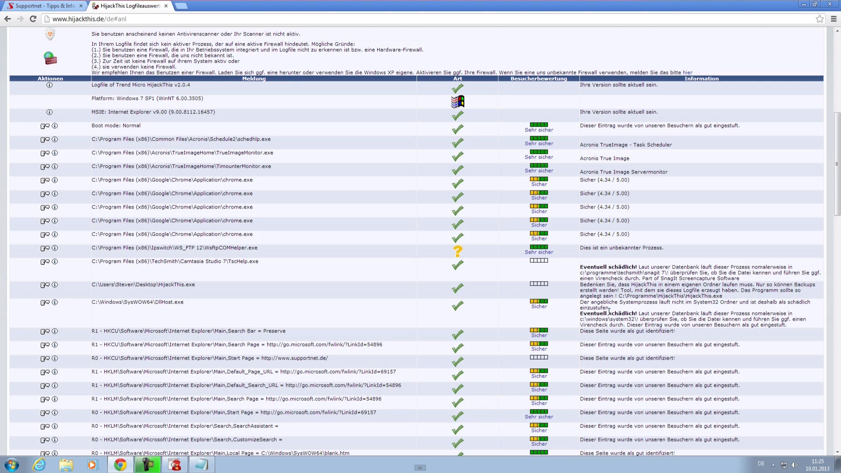The height and width of the screenshot is (473, 841).
Task: Click inside the address bar
Action: [219, 19]
